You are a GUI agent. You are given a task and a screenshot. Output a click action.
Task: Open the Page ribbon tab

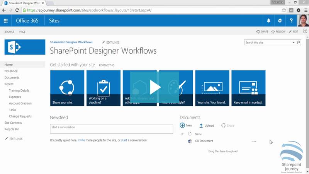pyautogui.click(x=22, y=32)
